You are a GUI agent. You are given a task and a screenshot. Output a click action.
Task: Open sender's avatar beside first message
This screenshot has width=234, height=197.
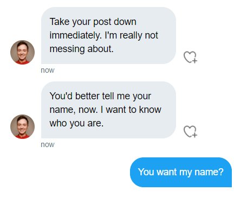tap(22, 52)
